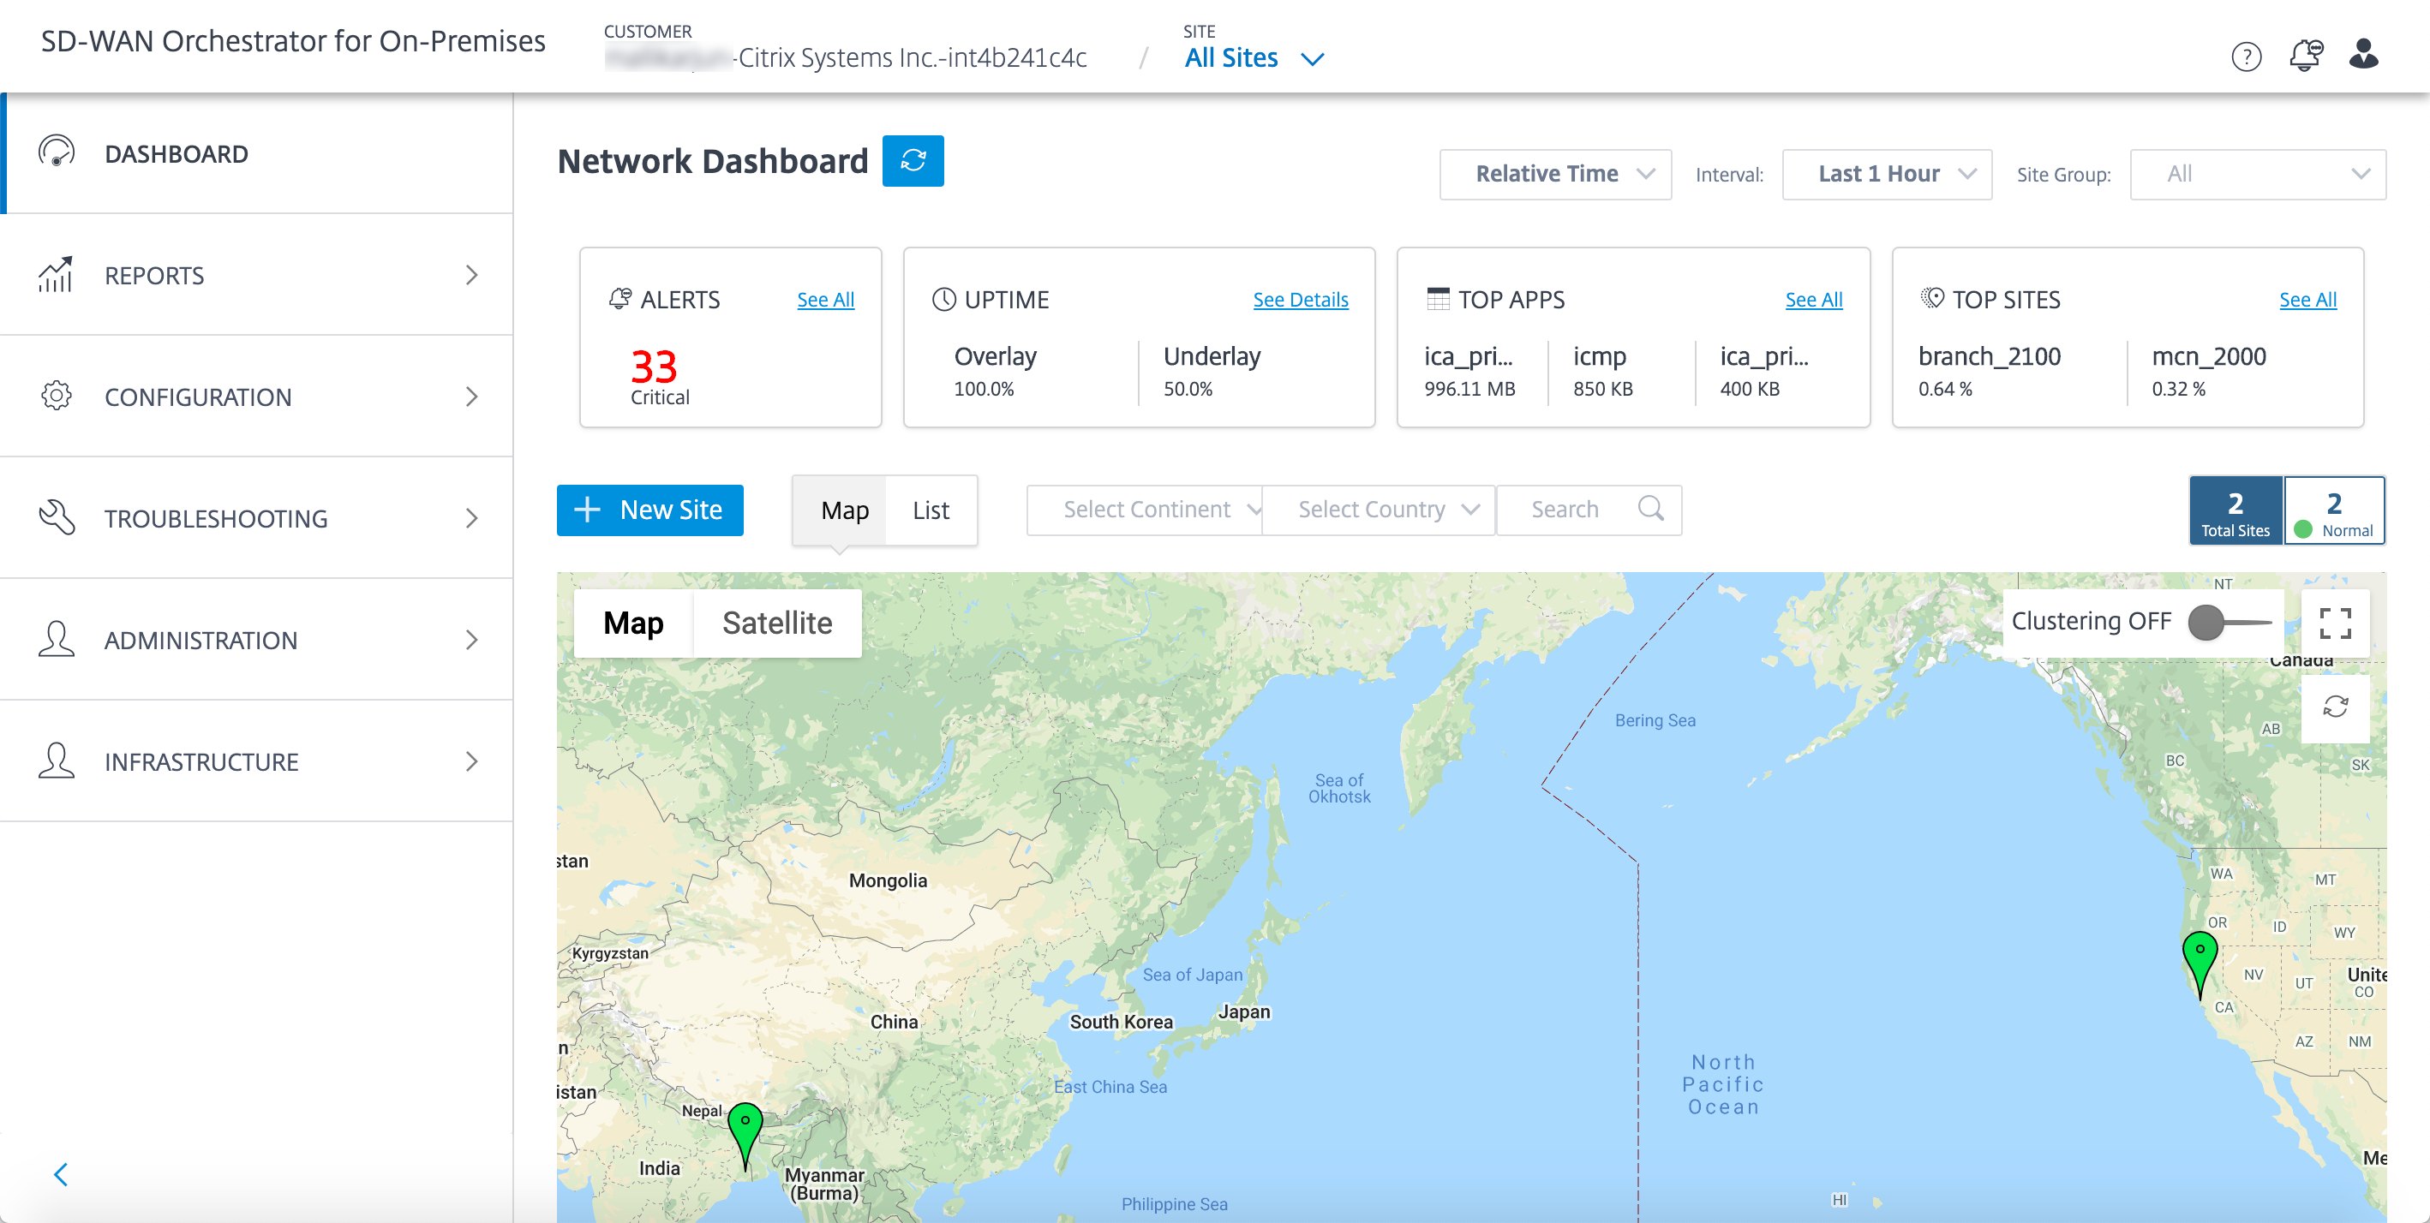Viewport: 2430px width, 1223px height.
Task: Collapse the sidebar with the left arrow
Action: pos(62,1174)
